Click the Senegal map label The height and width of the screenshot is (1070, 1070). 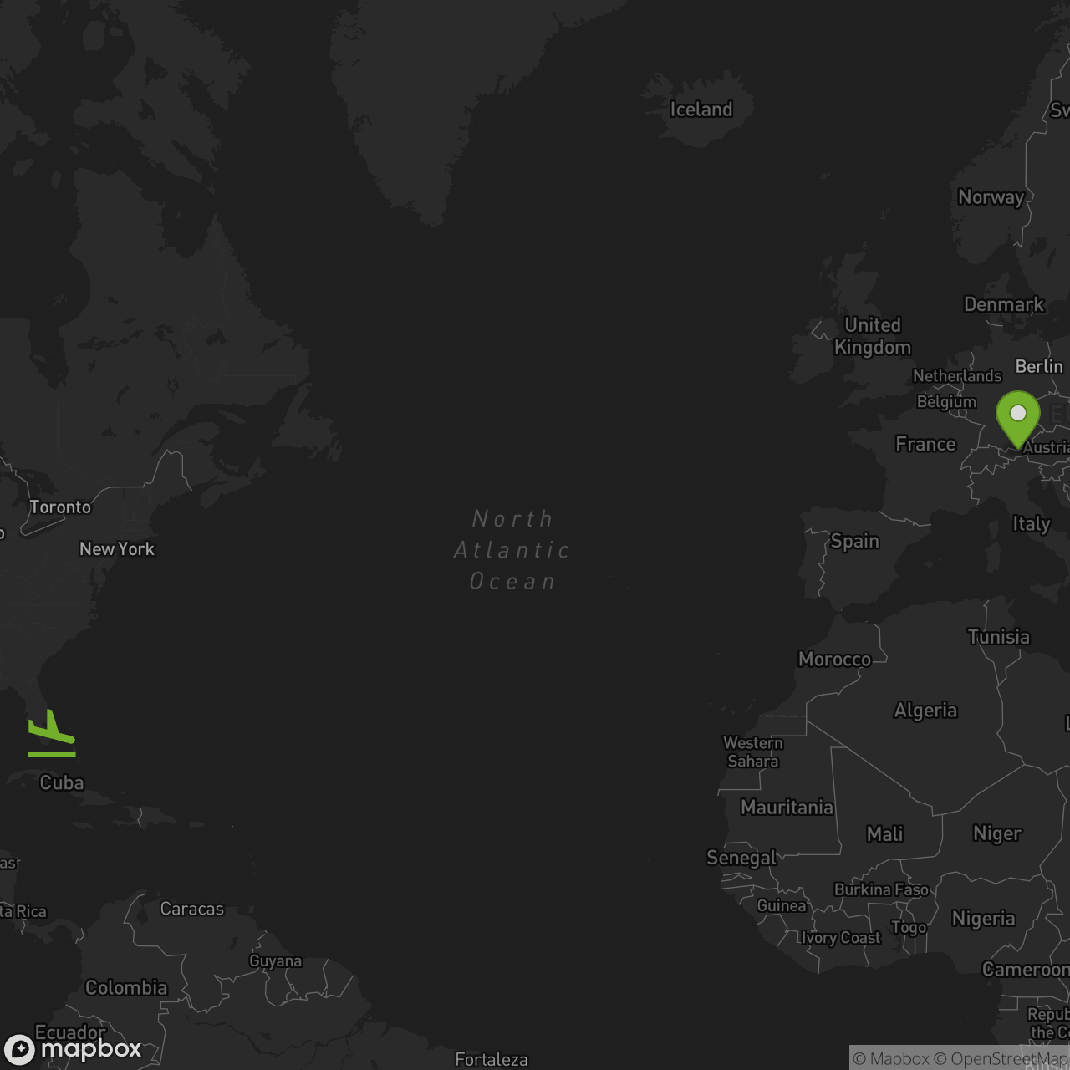741,858
